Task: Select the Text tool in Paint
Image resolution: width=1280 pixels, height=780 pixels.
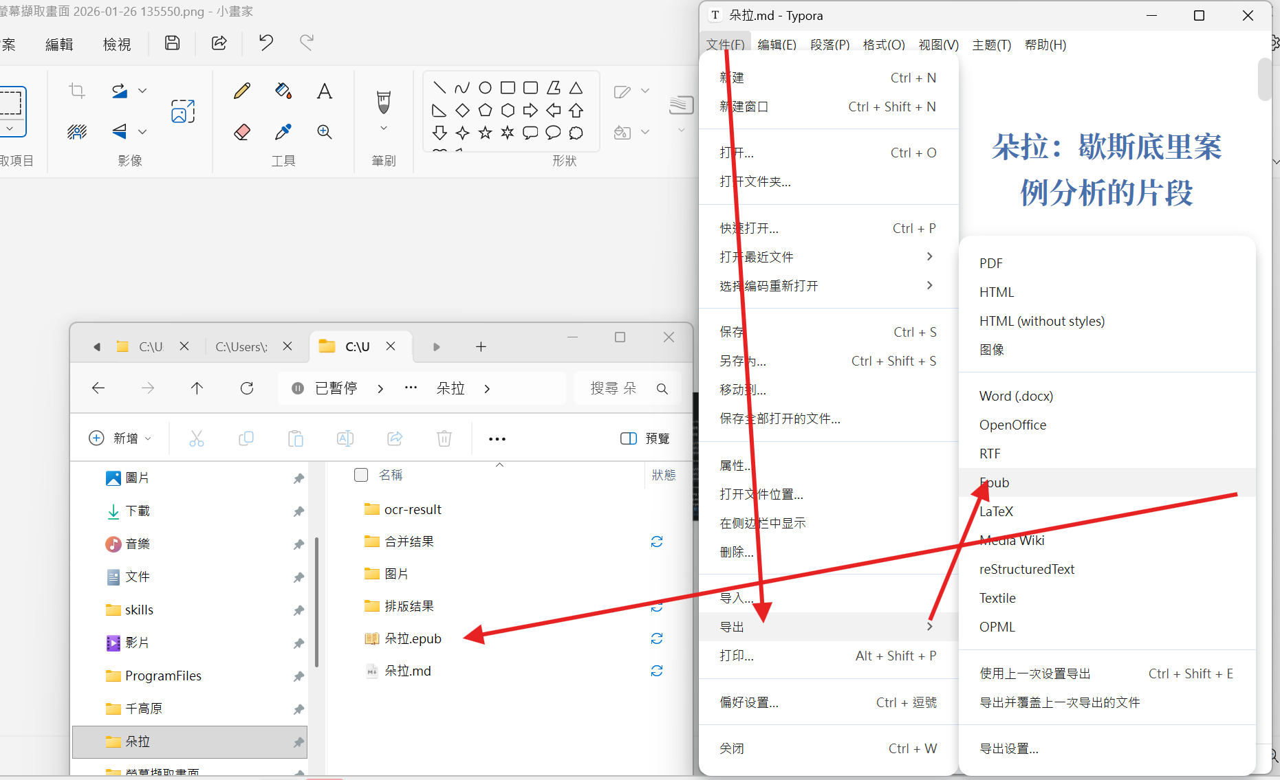Action: (x=325, y=91)
